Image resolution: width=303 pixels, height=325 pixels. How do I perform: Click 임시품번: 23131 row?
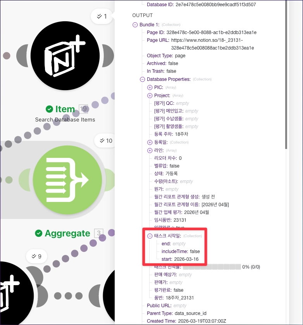pos(170,220)
